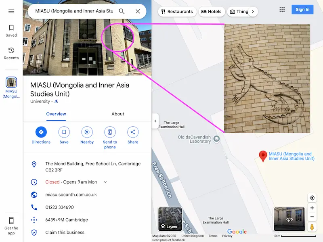Image resolution: width=323 pixels, height=242 pixels.
Task: Click the Nearby icon button
Action: pos(87,132)
